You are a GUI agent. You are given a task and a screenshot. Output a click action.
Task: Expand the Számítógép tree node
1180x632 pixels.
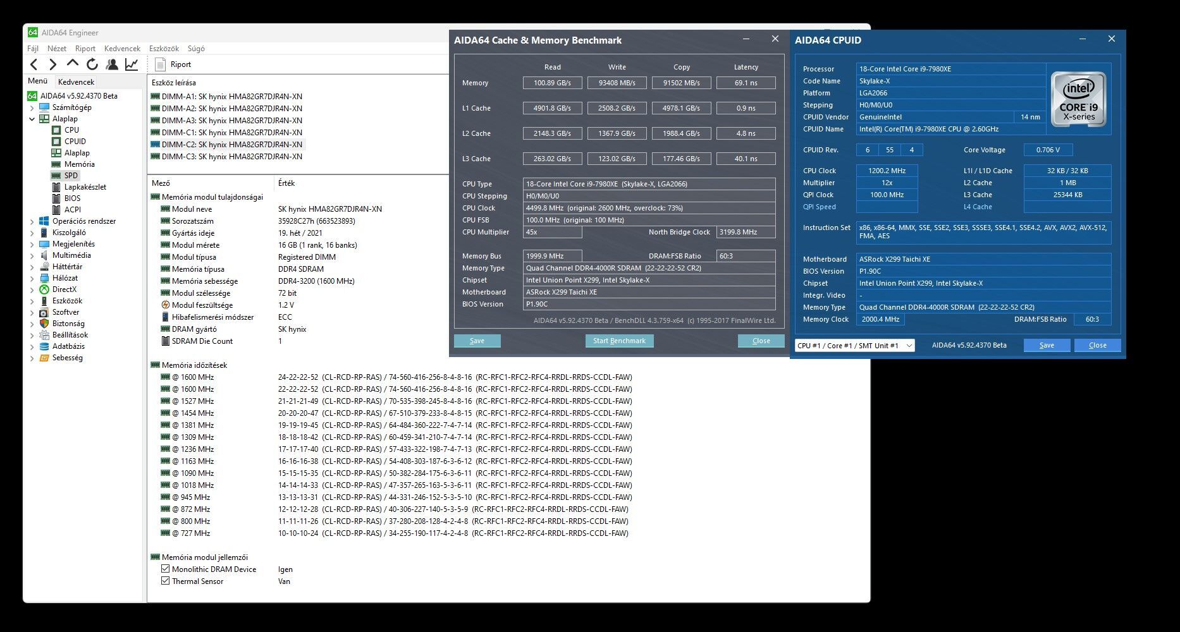point(32,108)
